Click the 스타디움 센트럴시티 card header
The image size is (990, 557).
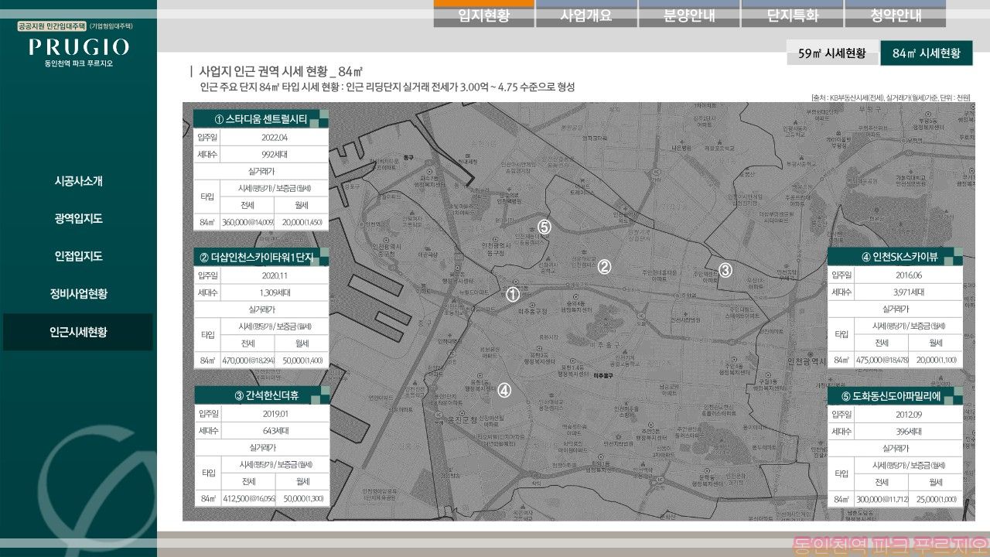tap(261, 119)
